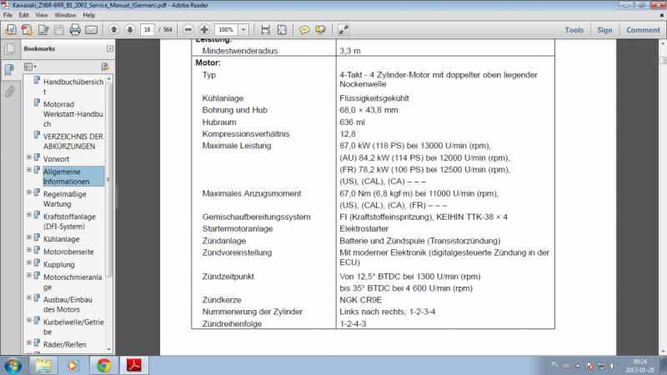Add a sticky note comment
The image size is (667, 375).
[304, 30]
